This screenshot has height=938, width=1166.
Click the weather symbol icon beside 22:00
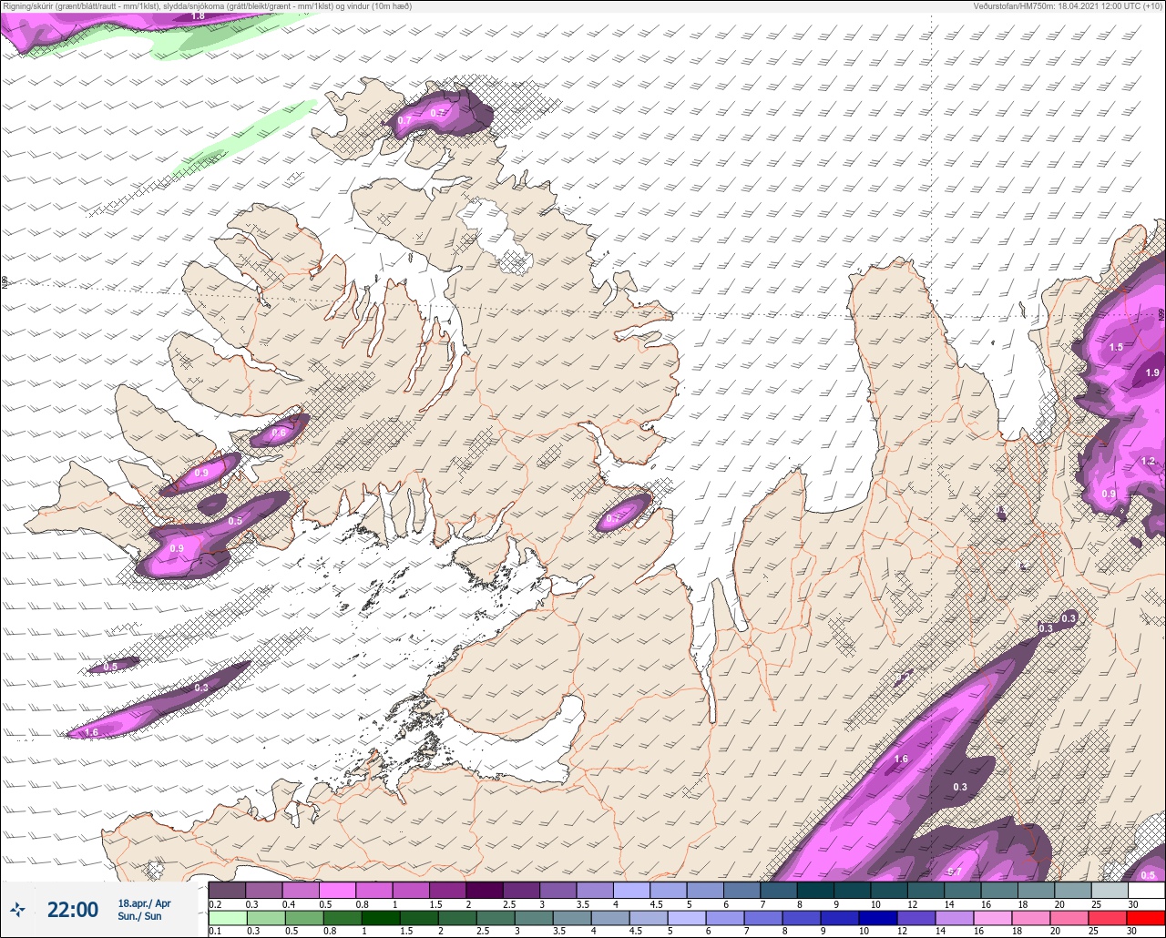(x=17, y=909)
